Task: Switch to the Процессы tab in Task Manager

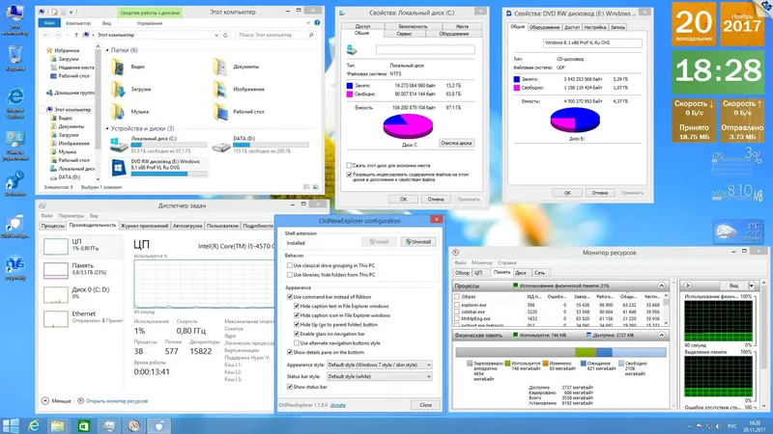Action: click(x=53, y=226)
